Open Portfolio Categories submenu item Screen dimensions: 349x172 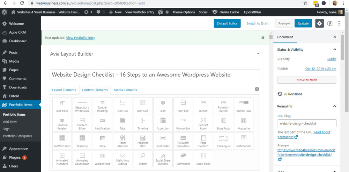17,136
